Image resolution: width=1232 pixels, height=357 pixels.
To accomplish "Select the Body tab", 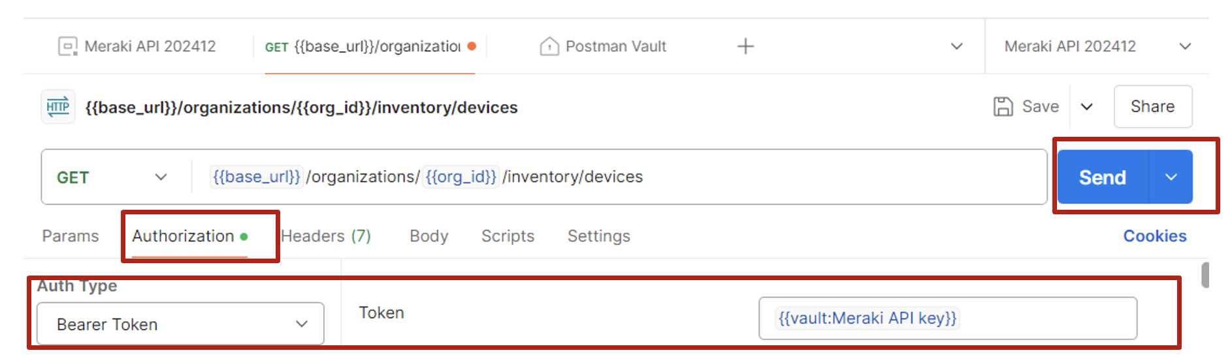I will coord(429,236).
